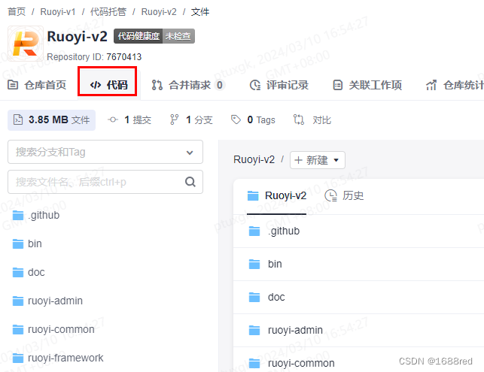The height and width of the screenshot is (372, 484).
Task: Go to 代码托管 breadcrumb link
Action: (x=108, y=12)
